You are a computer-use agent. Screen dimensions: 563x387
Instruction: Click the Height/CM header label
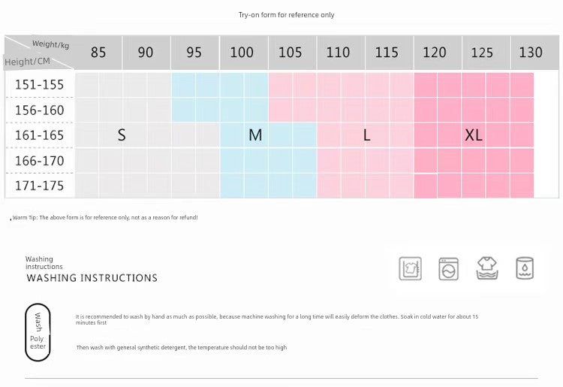coord(27,62)
